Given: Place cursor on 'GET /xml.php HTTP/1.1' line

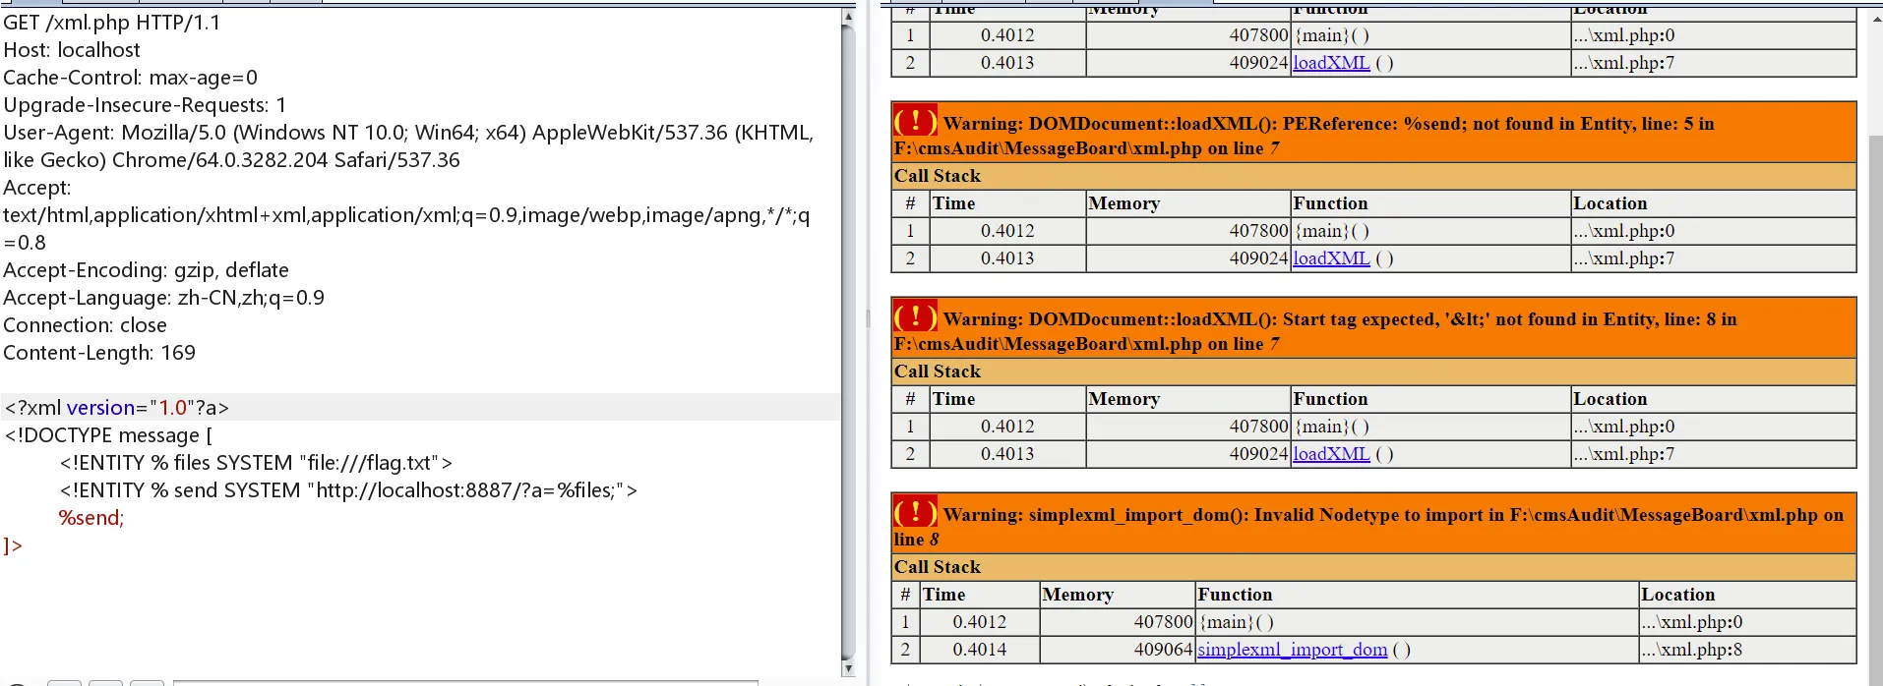Looking at the screenshot, I should point(112,23).
